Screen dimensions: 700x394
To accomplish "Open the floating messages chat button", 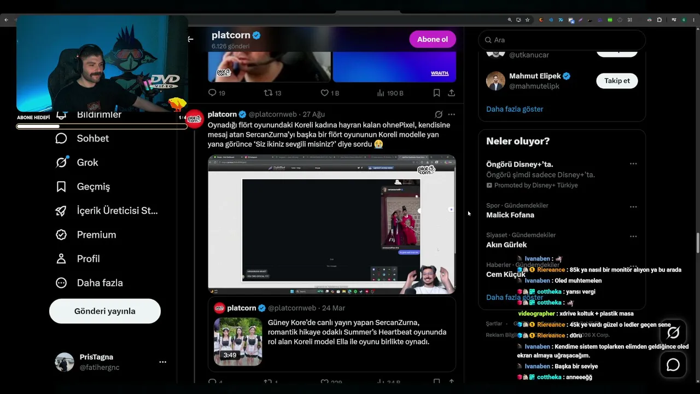I will click(x=673, y=364).
